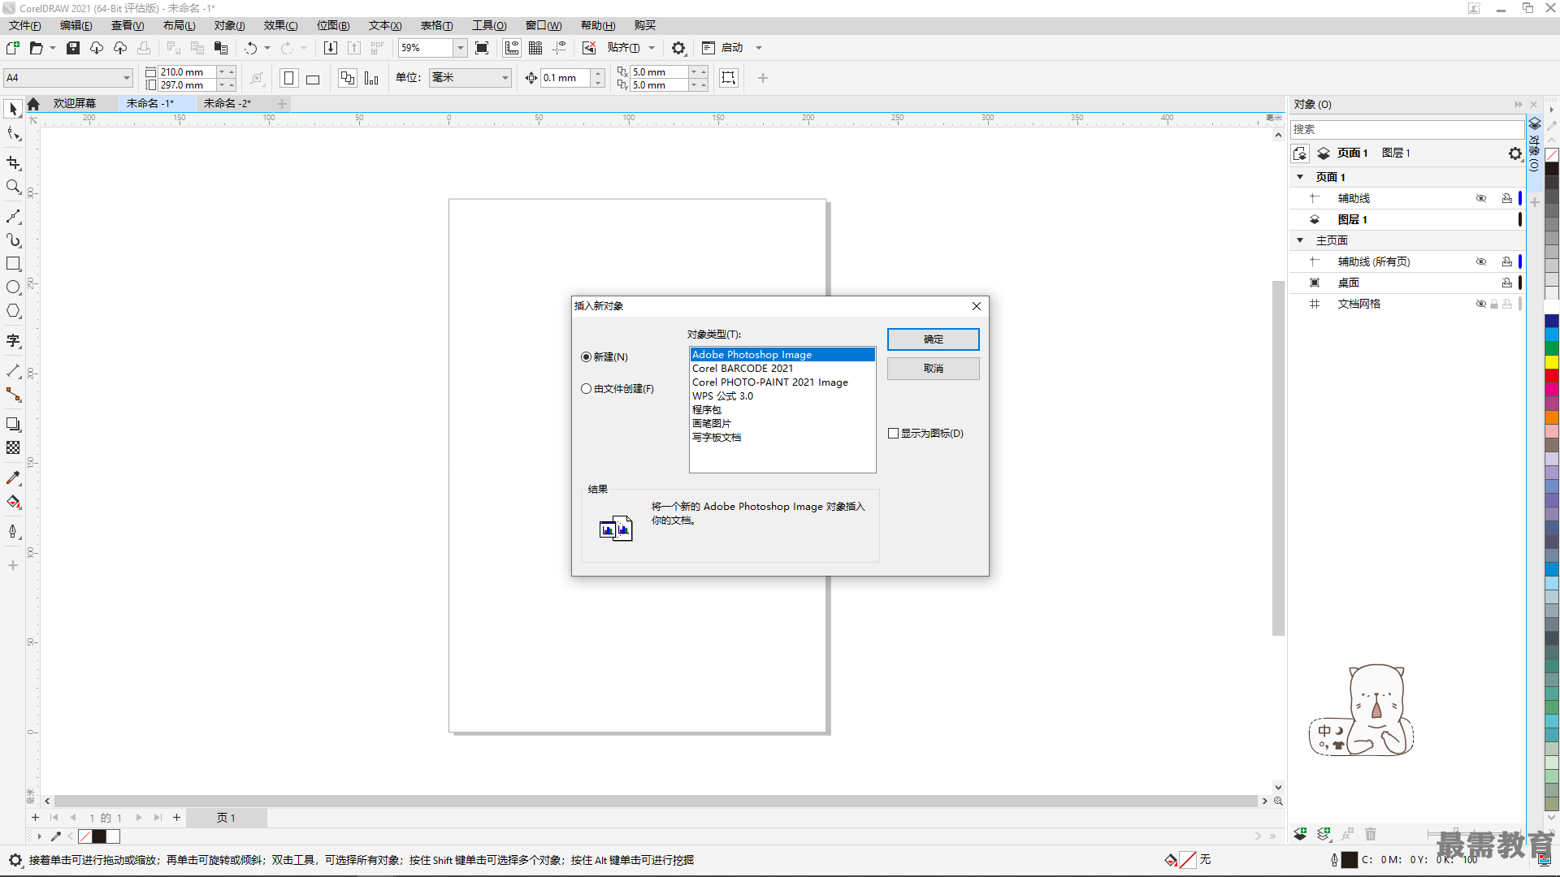Open the 单位 毫米 units dropdown
Screen dimensions: 1560x877
point(505,78)
